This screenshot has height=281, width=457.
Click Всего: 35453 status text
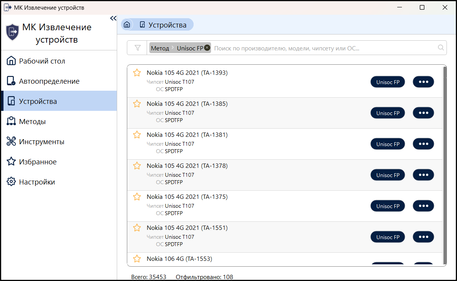149,277
